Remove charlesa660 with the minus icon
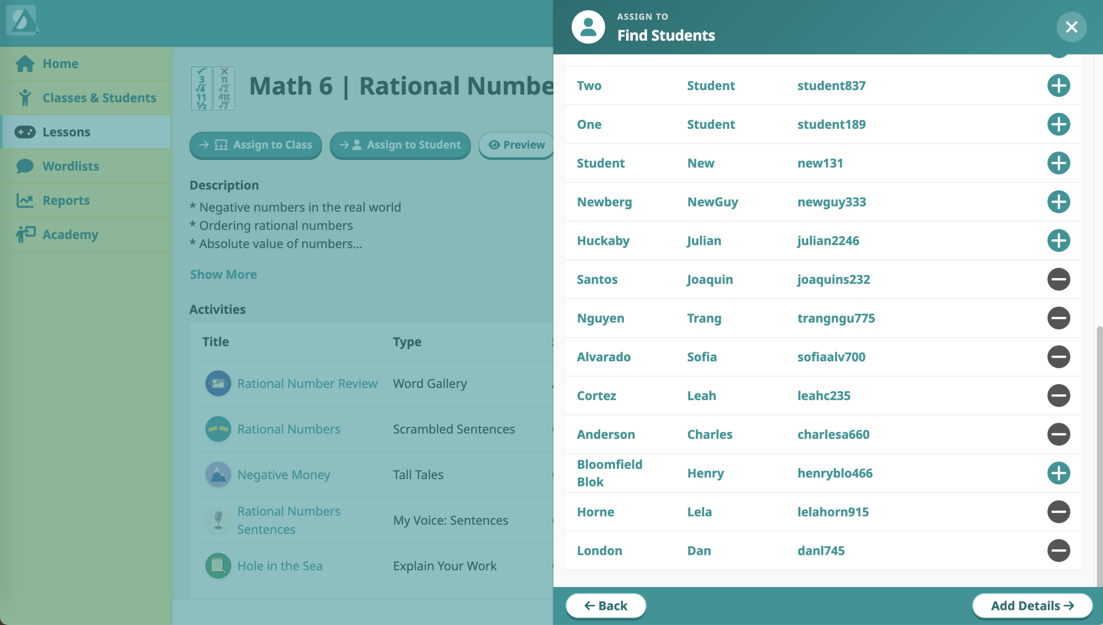This screenshot has height=625, width=1103. (1058, 434)
